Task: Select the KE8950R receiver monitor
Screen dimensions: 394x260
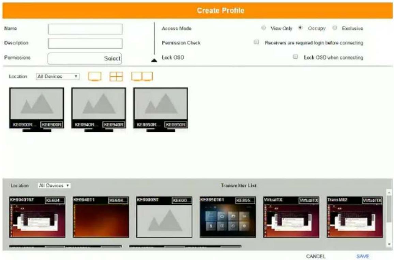Action: pos(161,110)
